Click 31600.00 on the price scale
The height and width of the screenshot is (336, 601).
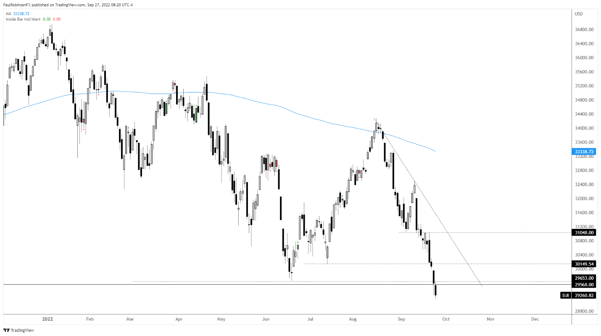tap(584, 213)
